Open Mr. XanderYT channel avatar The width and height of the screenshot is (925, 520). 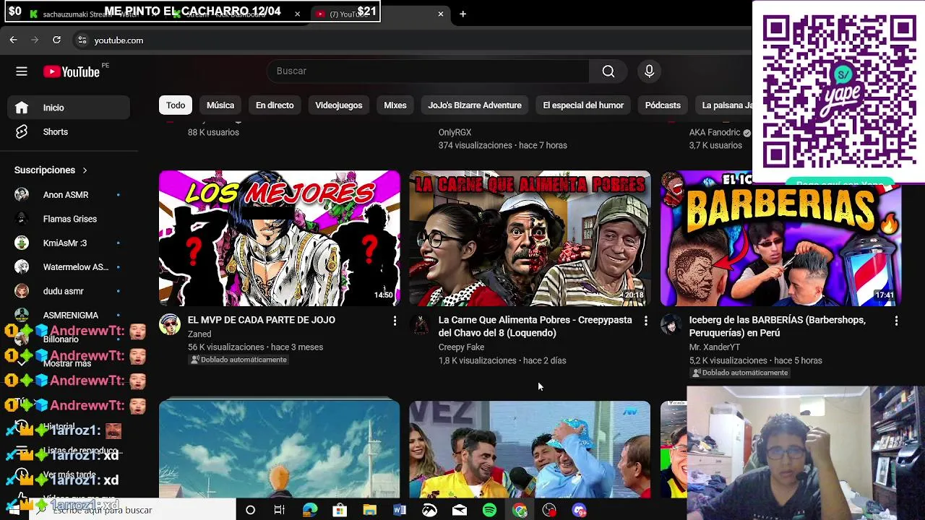(x=671, y=324)
